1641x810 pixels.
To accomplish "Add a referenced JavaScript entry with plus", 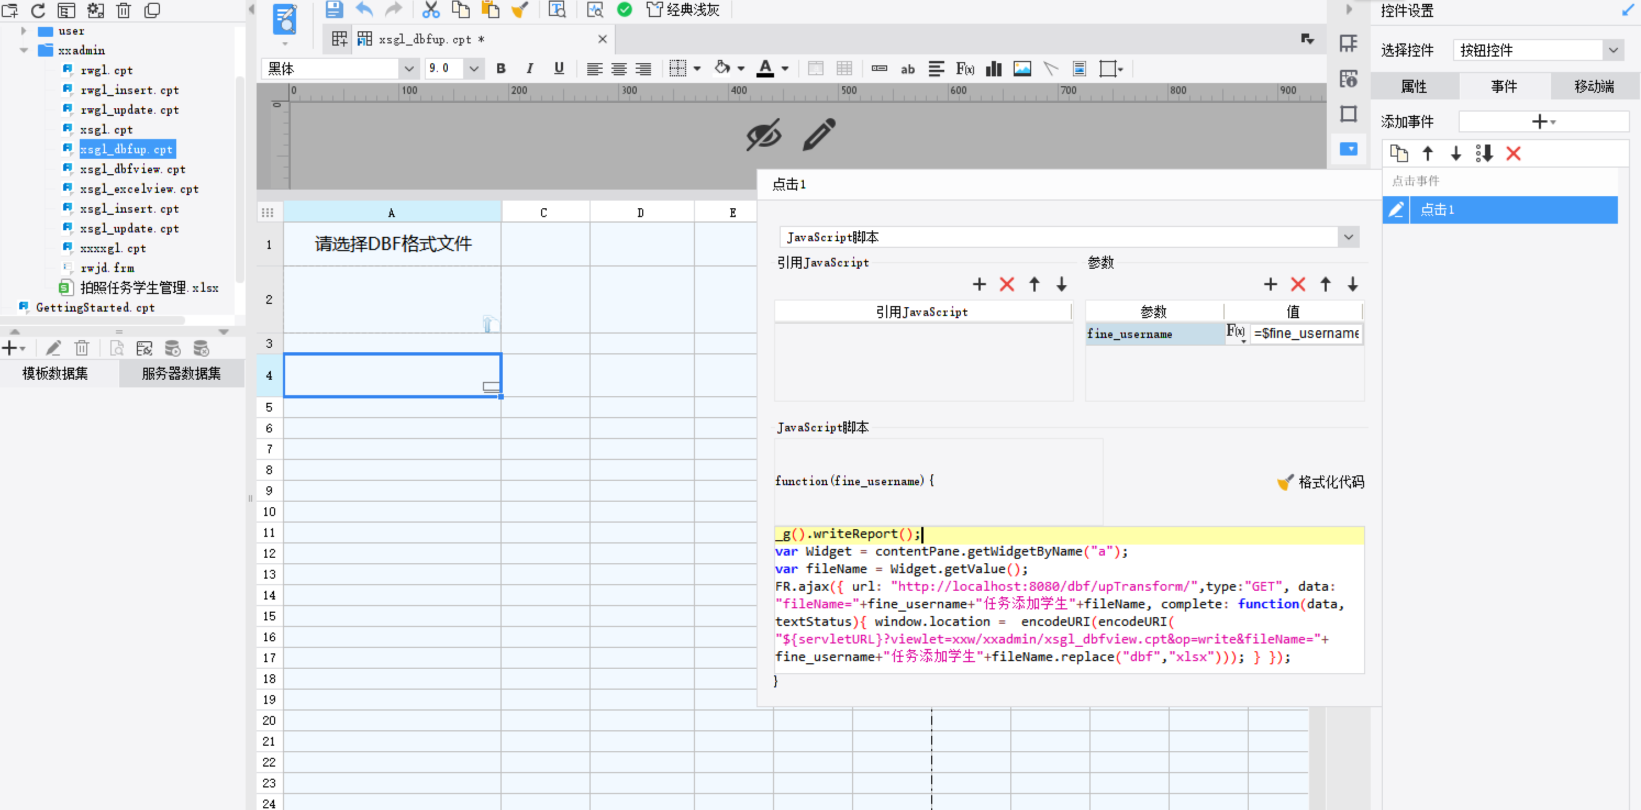I will (x=979, y=284).
